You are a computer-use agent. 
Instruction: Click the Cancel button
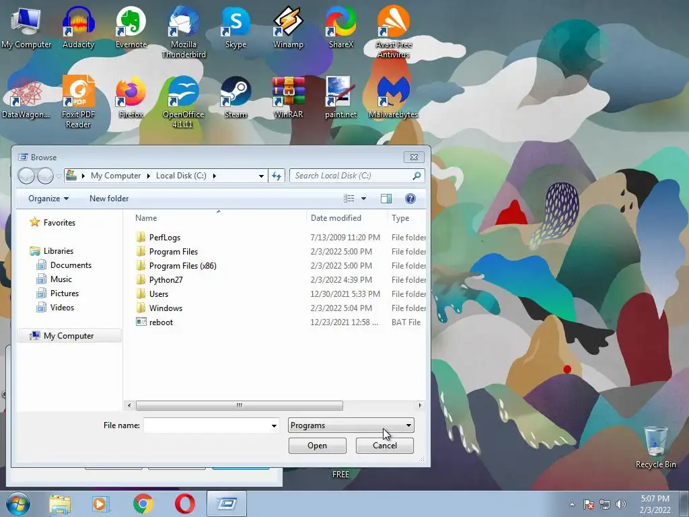(x=384, y=446)
